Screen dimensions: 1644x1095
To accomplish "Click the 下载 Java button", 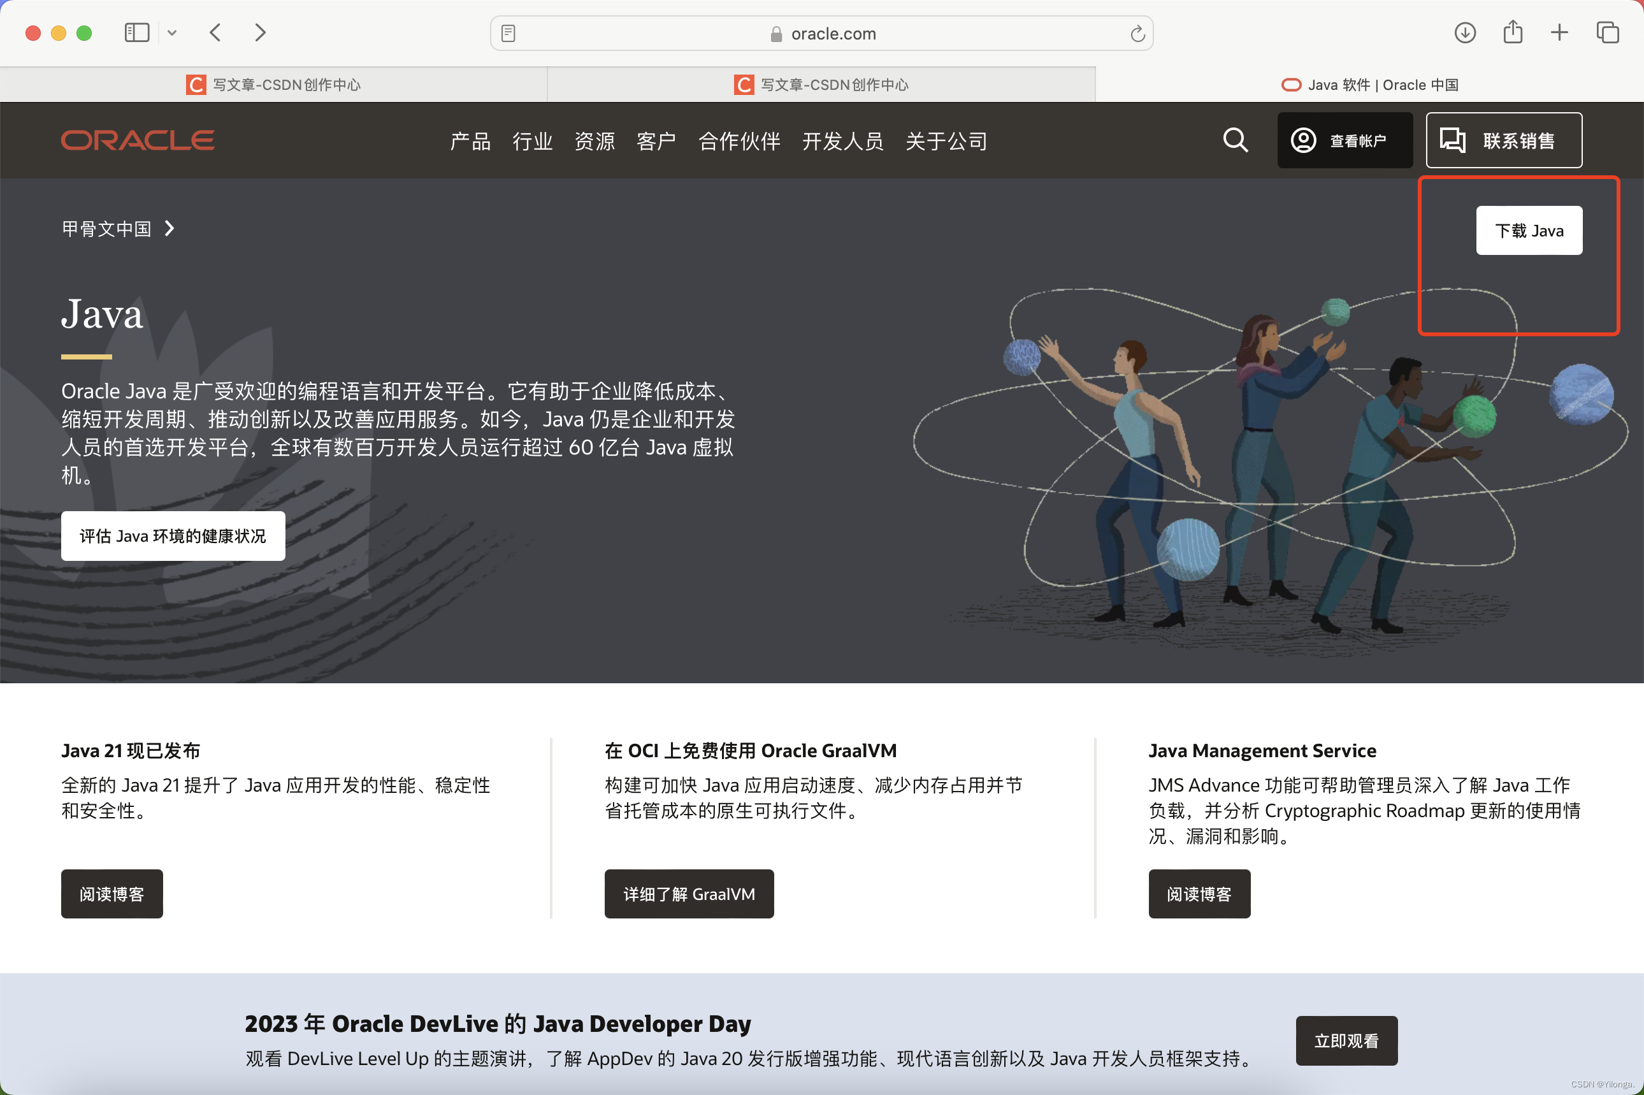I will coord(1529,229).
